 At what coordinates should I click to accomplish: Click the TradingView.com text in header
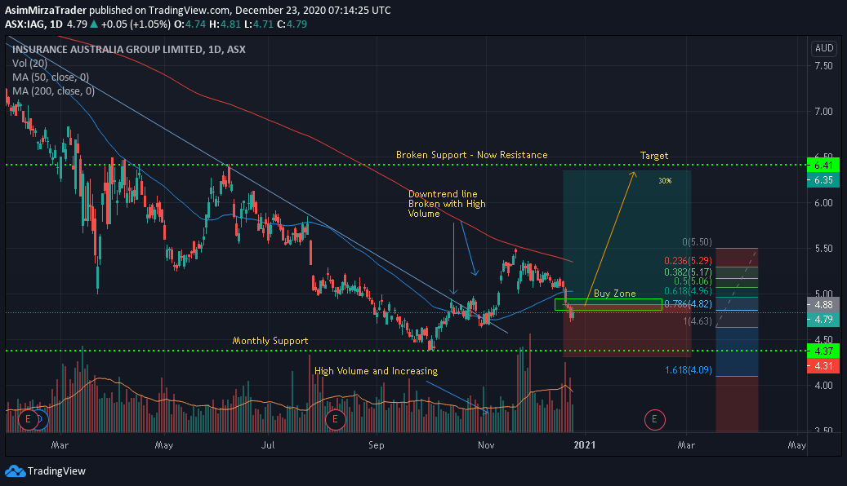[x=189, y=11]
